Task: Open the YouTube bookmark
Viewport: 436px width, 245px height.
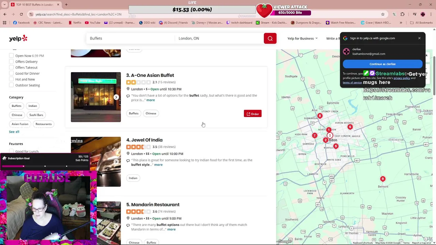Action: point(93,23)
